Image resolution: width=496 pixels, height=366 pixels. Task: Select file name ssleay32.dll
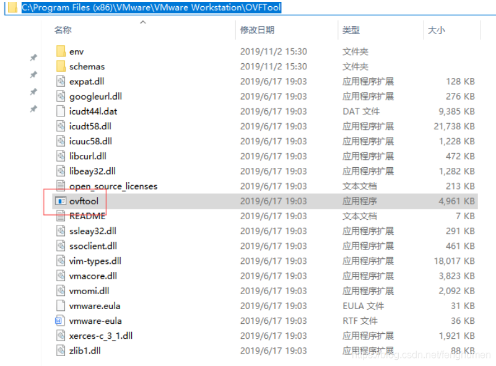[93, 231]
